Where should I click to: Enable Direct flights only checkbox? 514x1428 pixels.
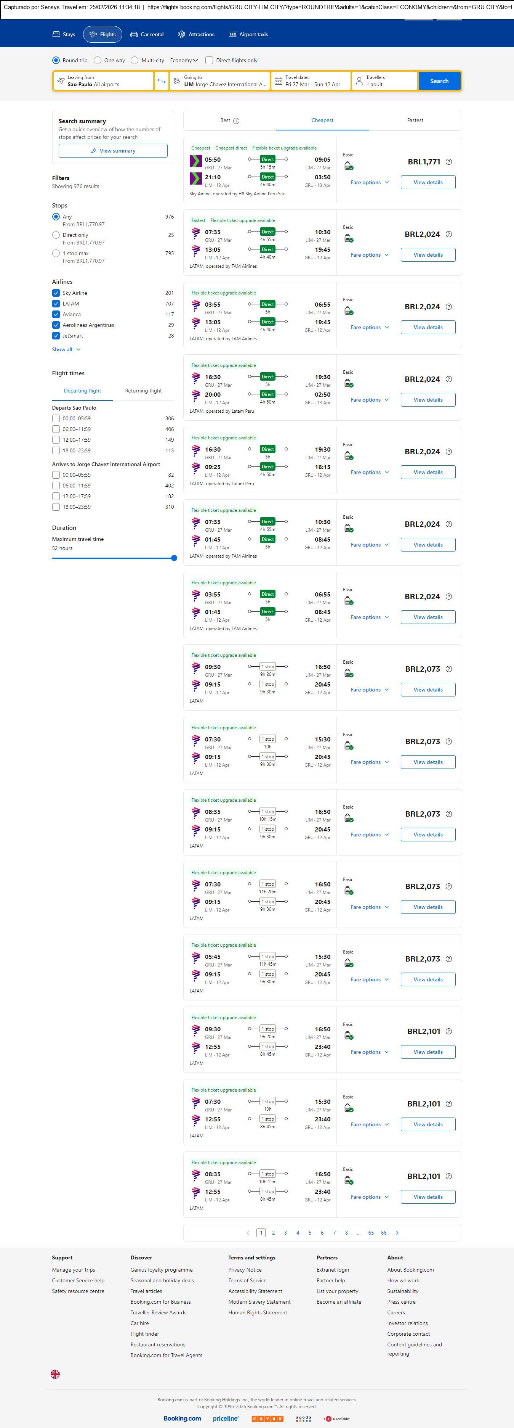[x=209, y=60]
